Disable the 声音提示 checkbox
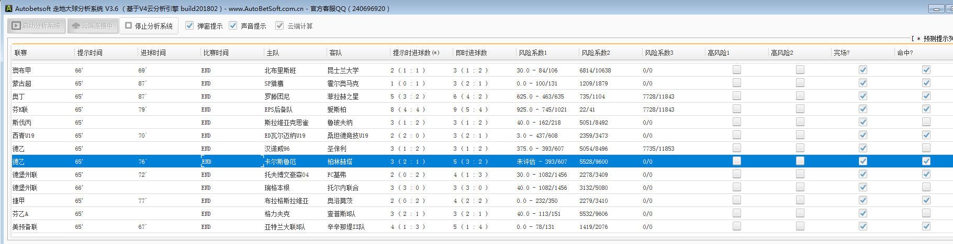This screenshot has width=953, height=244. (x=233, y=26)
